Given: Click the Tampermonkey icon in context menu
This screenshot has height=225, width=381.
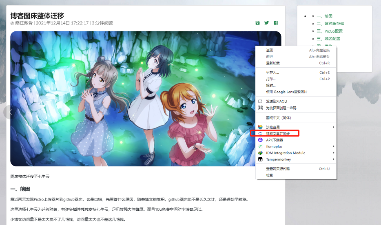Looking at the screenshot, I should click(x=260, y=159).
